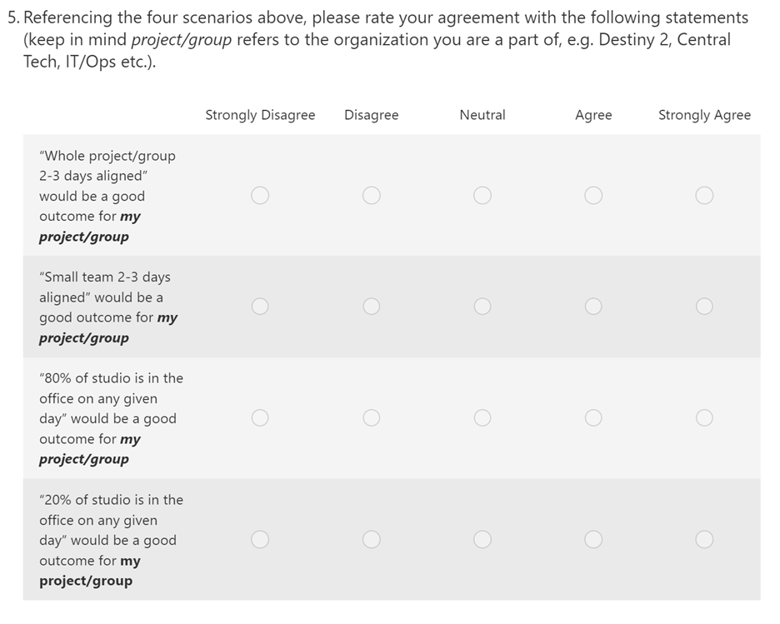Select Strongly Agree for whole project/group aligned
Image resolution: width=780 pixels, height=624 pixels.
[x=704, y=196]
